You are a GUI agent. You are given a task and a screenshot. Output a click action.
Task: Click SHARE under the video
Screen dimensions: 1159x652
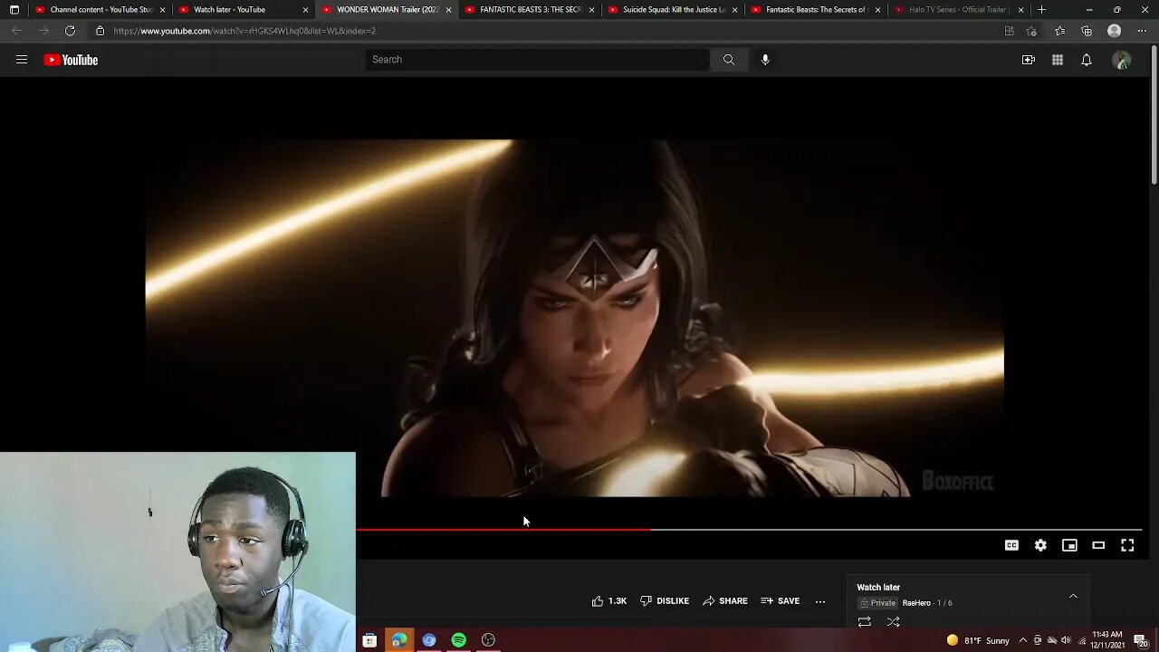pyautogui.click(x=725, y=601)
